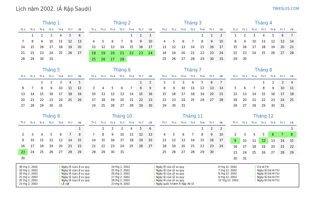This screenshot has width=315, height=222.
Task: Click highlighted date 28 in Tháng 2
Action: point(122,59)
